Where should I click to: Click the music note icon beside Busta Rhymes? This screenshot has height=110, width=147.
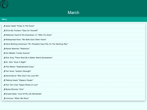click(4, 89)
